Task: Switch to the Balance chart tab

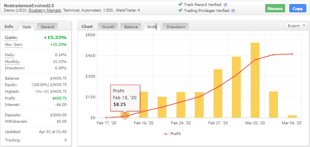Action: [131, 27]
